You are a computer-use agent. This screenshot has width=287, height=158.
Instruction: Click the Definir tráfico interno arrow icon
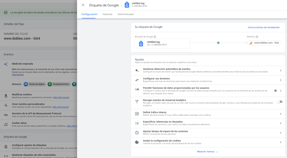pos(137,114)
